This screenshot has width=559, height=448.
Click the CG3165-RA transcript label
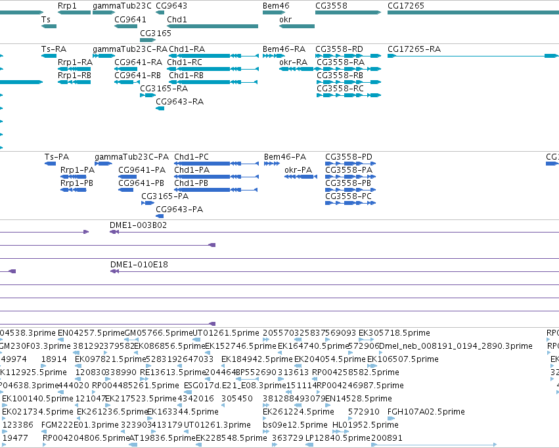pos(164,89)
